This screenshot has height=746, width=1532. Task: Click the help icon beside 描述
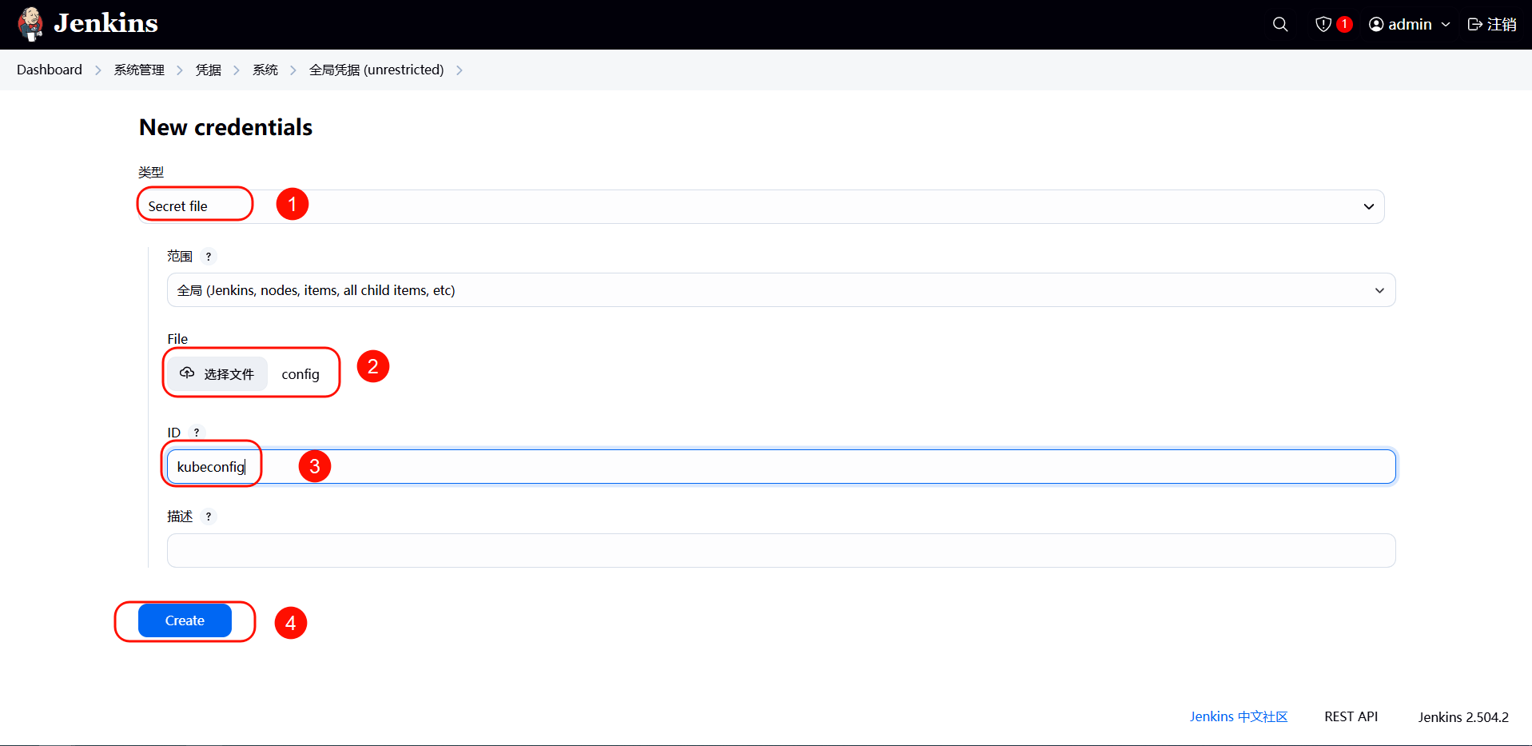coord(209,517)
